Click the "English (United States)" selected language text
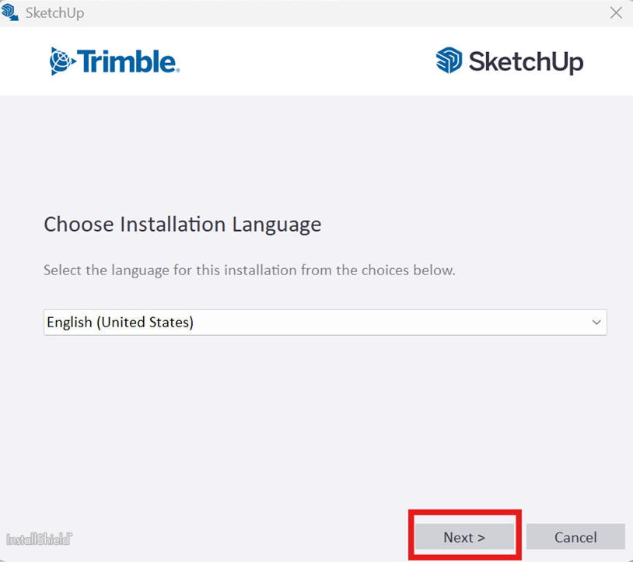 pos(120,322)
